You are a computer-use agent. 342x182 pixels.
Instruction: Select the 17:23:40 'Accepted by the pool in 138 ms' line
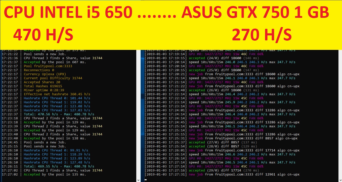click(44, 138)
